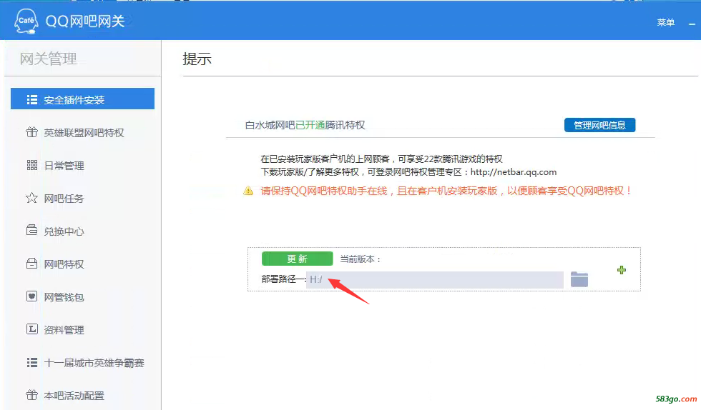Click the 提示 page heading
Screen dimensions: 701x410
pyautogui.click(x=197, y=59)
